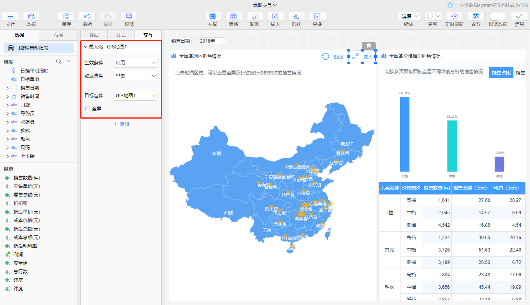Open the Preview (预览) icon
Image resolution: width=530 pixels, height=305 pixels.
coord(129,16)
